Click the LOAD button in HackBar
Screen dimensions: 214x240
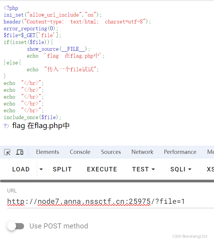21,169
